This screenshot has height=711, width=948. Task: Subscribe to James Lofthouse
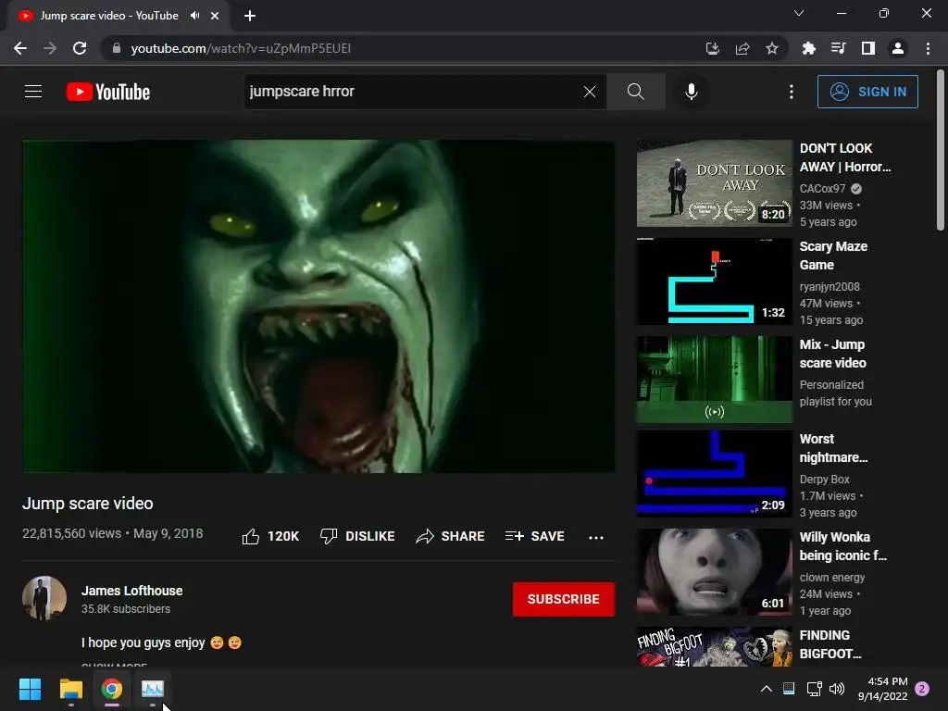pos(564,599)
